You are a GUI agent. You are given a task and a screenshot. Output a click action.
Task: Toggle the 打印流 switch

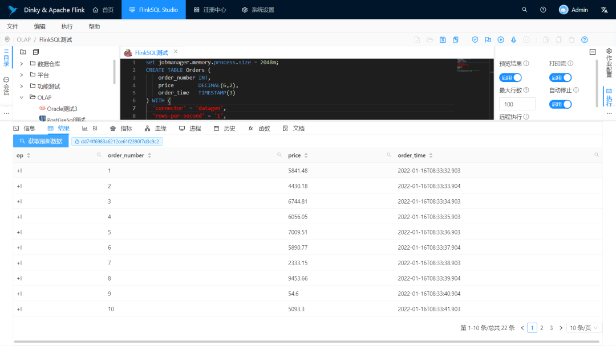pyautogui.click(x=560, y=77)
